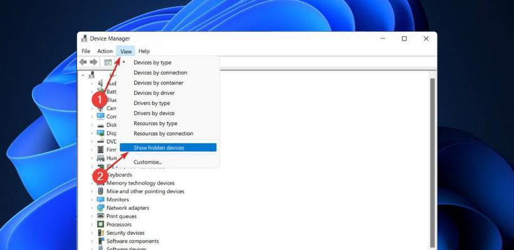This screenshot has width=514, height=250.
Task: Click the DVD drives category icon
Action: pyautogui.click(x=101, y=141)
